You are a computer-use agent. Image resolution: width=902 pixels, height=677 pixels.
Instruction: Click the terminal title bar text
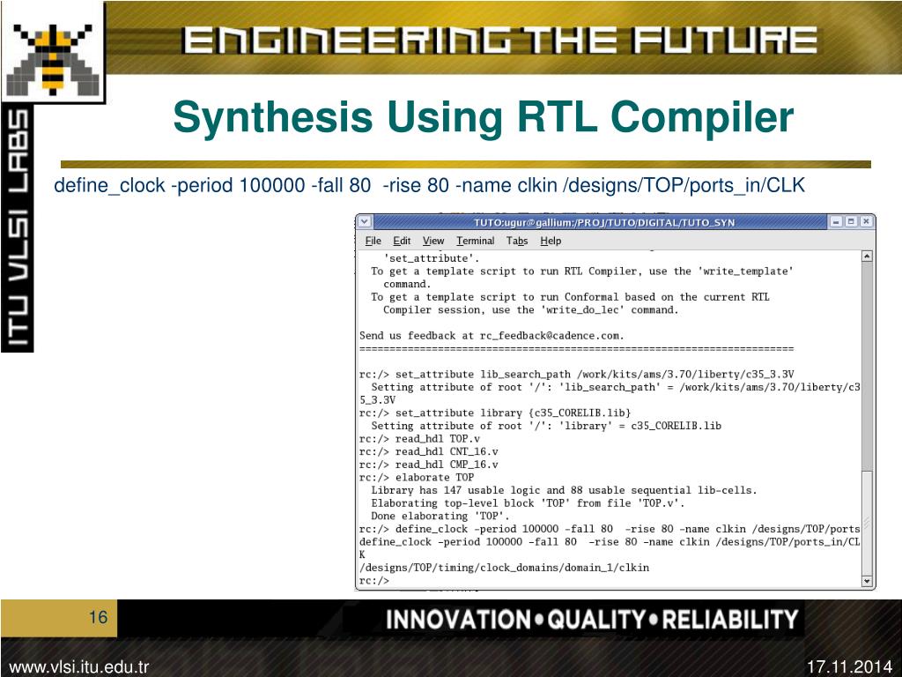pyautogui.click(x=604, y=222)
